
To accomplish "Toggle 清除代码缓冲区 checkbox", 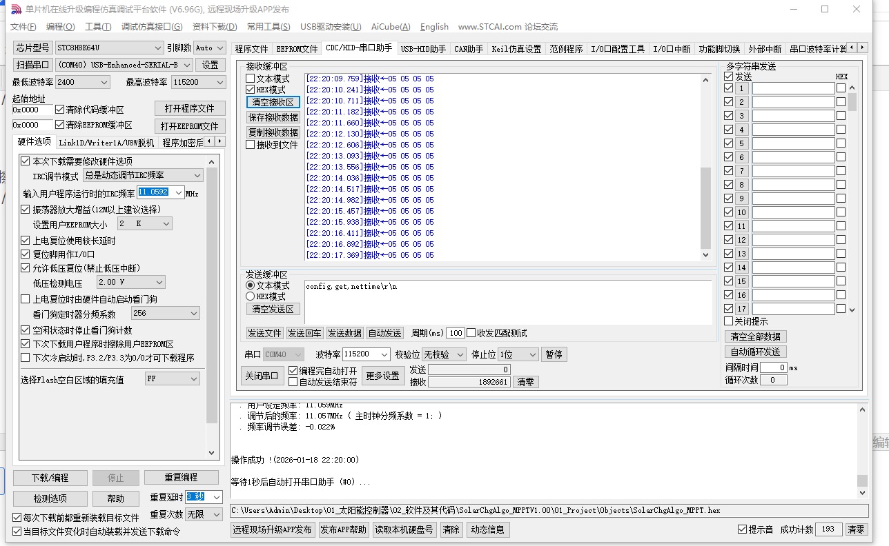I will point(60,110).
